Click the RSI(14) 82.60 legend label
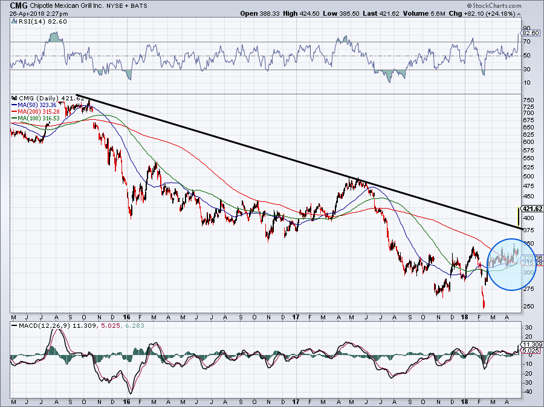The width and height of the screenshot is (544, 407). point(42,22)
